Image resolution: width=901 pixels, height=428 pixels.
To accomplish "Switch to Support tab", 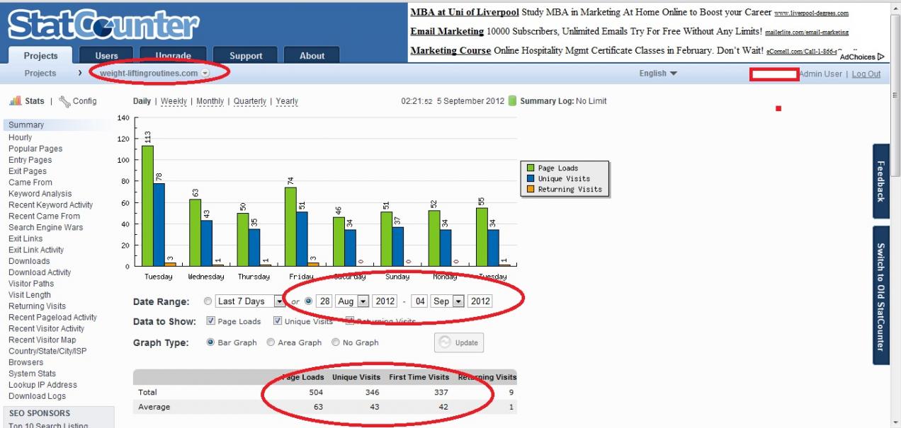I will [246, 55].
